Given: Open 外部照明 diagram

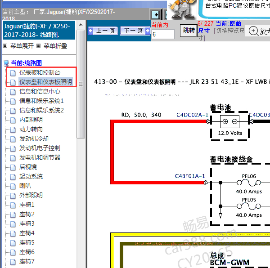Looking at the screenshot, I should (x=31, y=196).
